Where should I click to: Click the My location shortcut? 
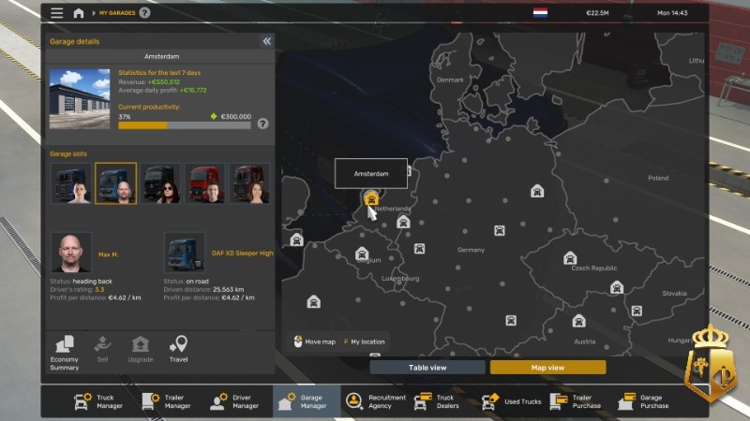(x=364, y=341)
